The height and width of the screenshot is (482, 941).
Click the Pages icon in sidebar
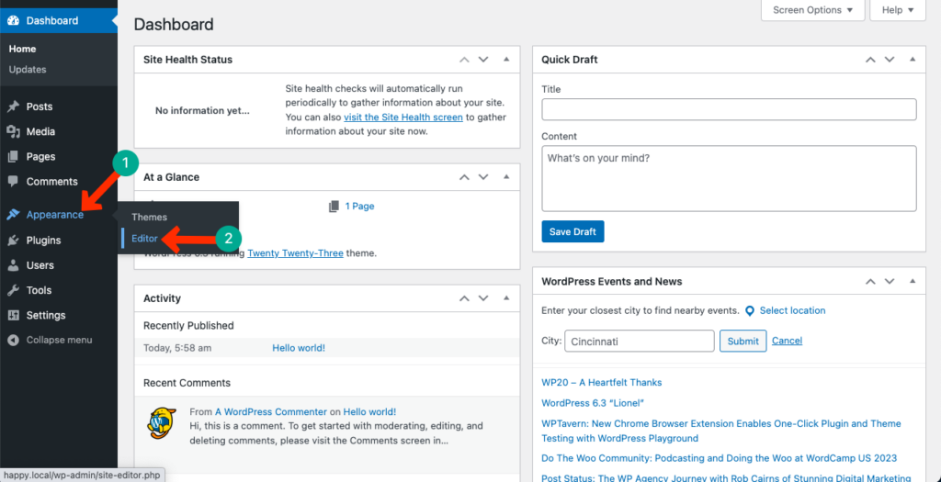(x=13, y=157)
